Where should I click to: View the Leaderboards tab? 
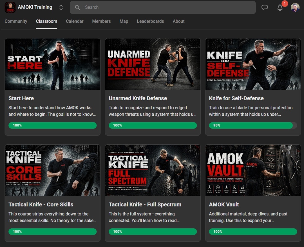(150, 21)
